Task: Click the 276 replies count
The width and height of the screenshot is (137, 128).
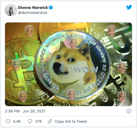Action: tap(38, 121)
